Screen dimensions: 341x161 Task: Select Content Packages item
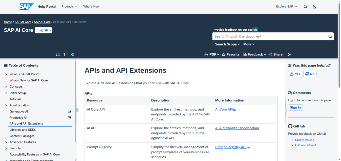click(x=22, y=136)
